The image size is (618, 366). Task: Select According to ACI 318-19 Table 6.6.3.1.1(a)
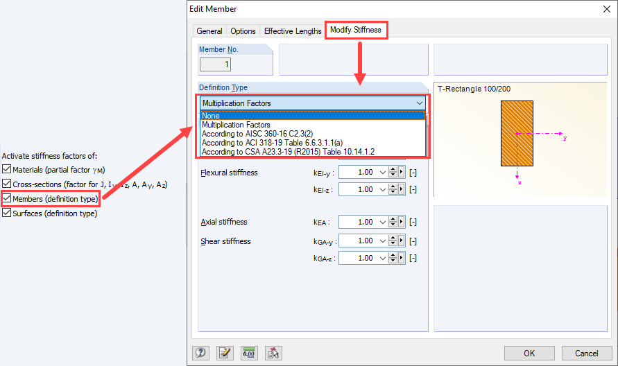click(x=313, y=143)
